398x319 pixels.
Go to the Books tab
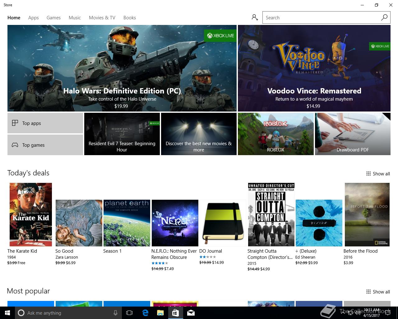click(x=129, y=18)
